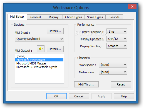Switch to the Midi Setup tab

click(17, 17)
